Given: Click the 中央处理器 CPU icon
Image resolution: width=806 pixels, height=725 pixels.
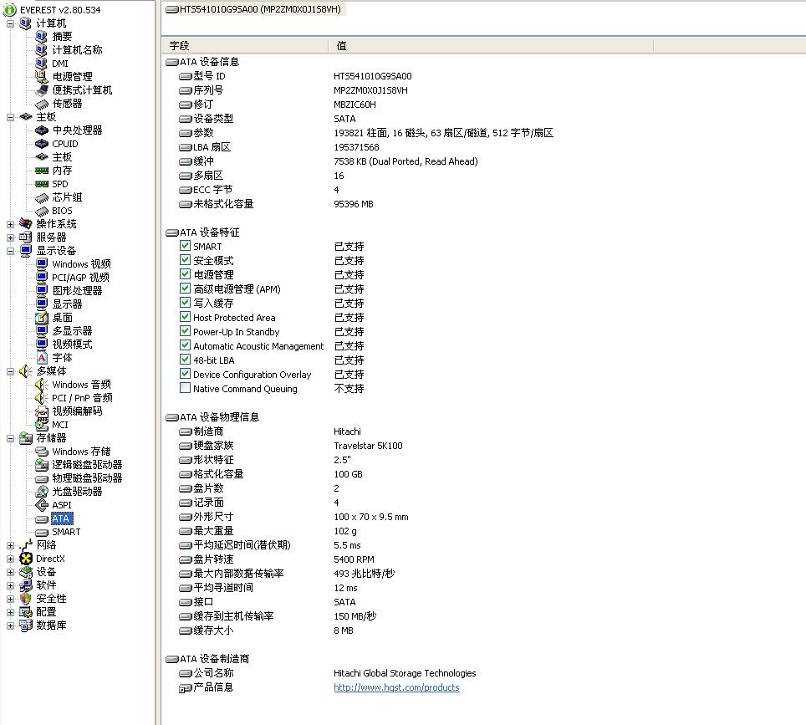Looking at the screenshot, I should click(x=42, y=130).
